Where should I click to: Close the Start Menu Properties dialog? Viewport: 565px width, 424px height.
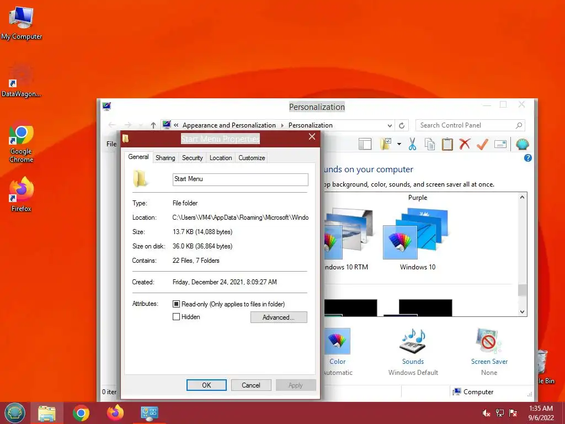pyautogui.click(x=312, y=137)
